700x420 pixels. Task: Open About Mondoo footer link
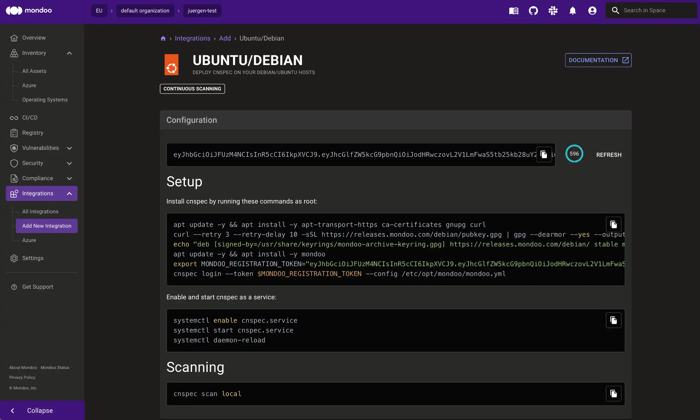23,368
